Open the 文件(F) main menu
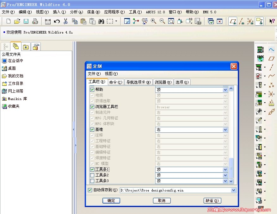Image resolution: width=277 pixels, height=214 pixels. (8, 12)
